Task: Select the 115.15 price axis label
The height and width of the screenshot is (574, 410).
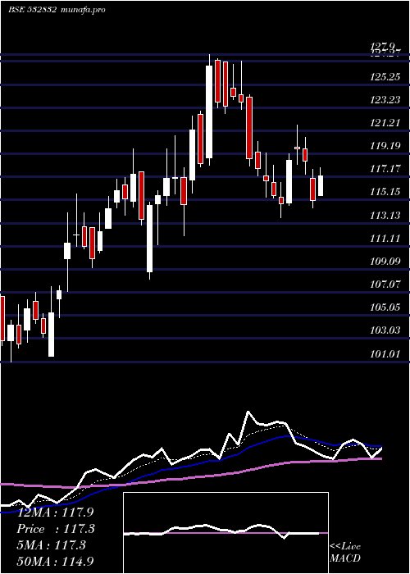Action: pos(385,192)
